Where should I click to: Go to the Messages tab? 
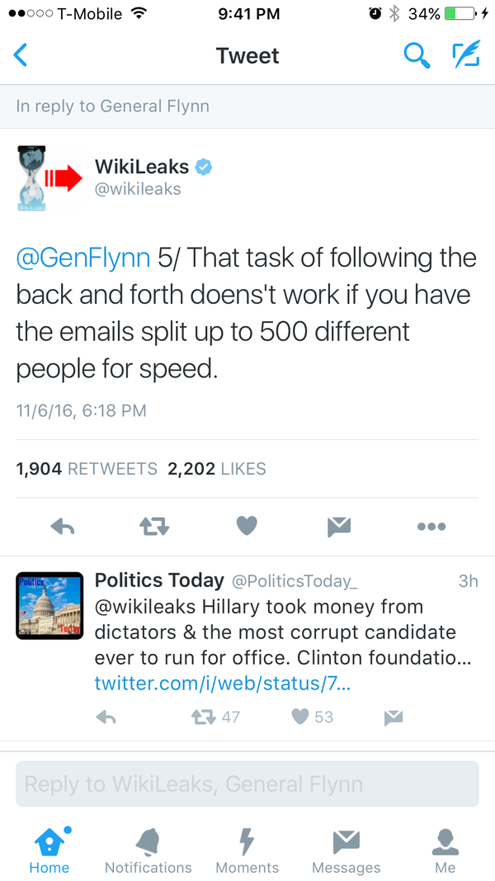pos(346,851)
